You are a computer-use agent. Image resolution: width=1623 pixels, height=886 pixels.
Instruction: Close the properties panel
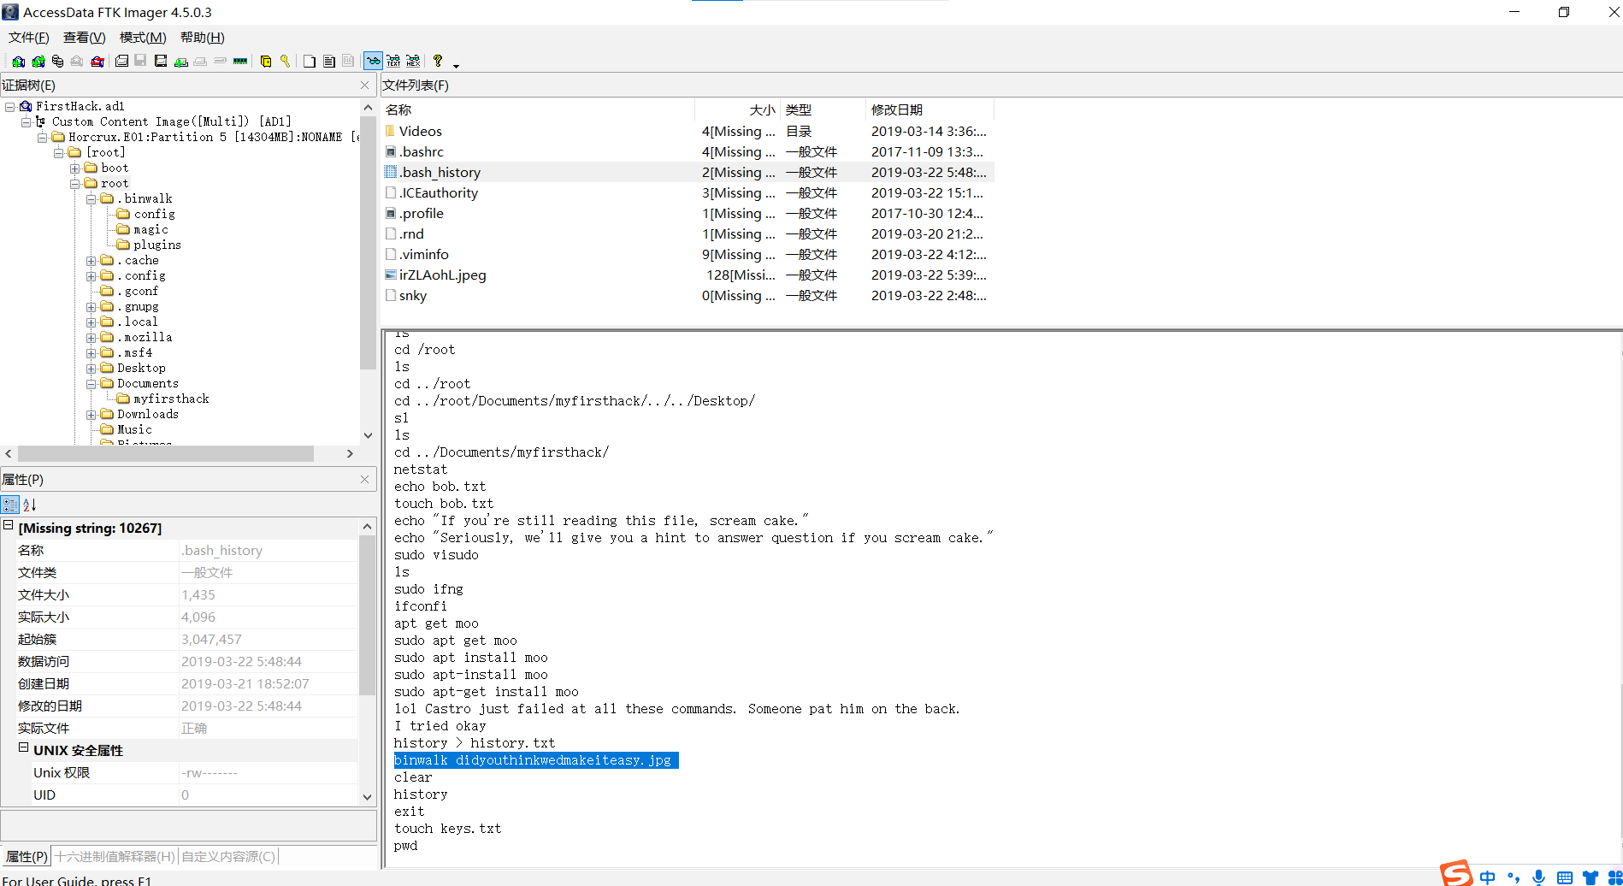coord(365,480)
